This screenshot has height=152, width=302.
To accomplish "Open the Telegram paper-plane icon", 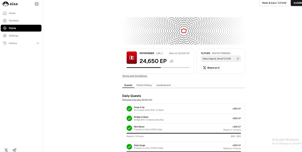I will pyautogui.click(x=14, y=150).
